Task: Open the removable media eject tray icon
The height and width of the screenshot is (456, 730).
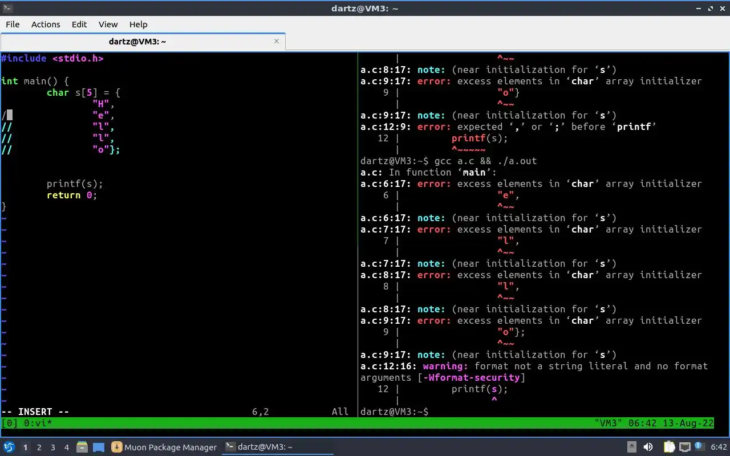Action: [x=632, y=447]
